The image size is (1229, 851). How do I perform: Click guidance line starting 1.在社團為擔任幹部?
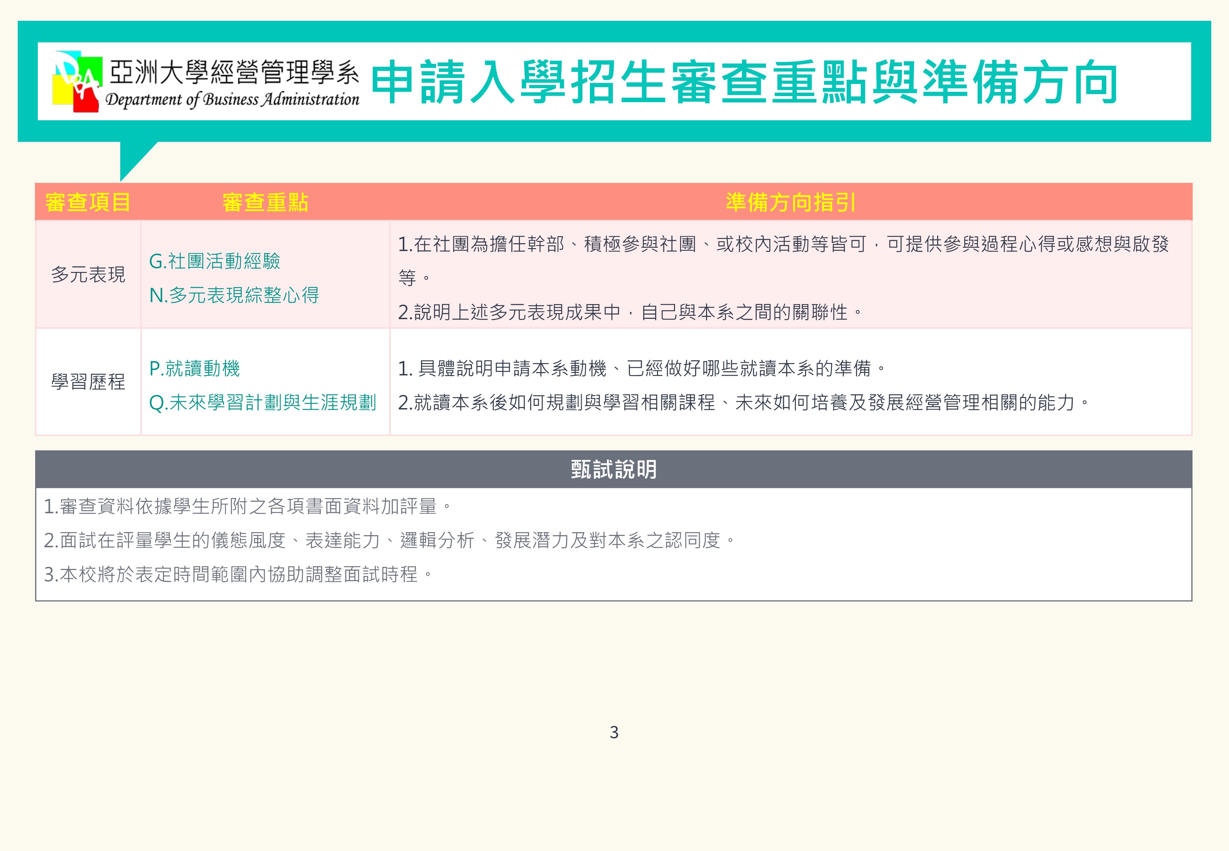[x=784, y=261]
